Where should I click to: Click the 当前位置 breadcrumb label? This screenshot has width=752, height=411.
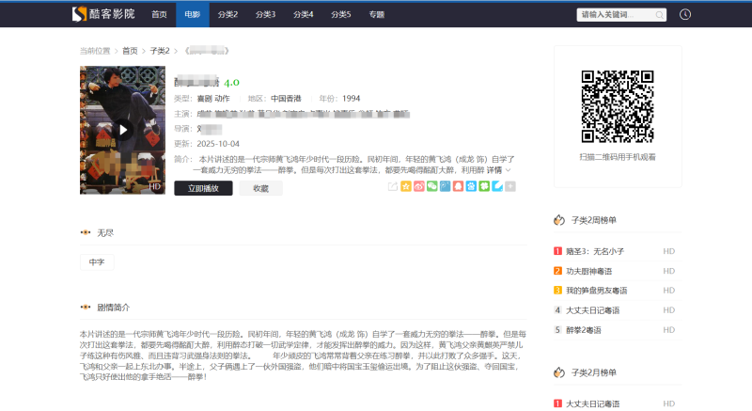tap(95, 51)
